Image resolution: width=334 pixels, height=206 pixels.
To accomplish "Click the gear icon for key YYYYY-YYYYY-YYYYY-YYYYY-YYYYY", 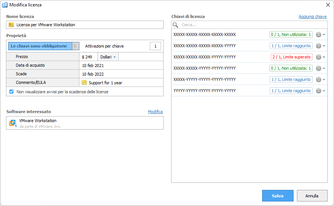I will coord(319,91).
